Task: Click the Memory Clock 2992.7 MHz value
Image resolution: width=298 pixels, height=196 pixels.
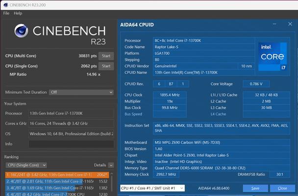Action: tap(166, 174)
